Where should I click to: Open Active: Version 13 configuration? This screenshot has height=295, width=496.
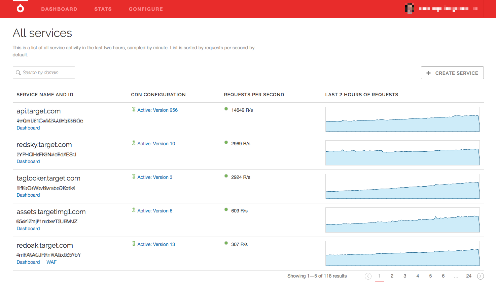tap(156, 244)
